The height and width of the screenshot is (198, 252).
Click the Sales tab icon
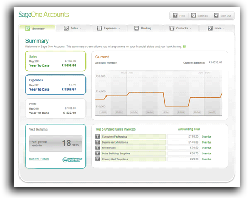click(66, 28)
